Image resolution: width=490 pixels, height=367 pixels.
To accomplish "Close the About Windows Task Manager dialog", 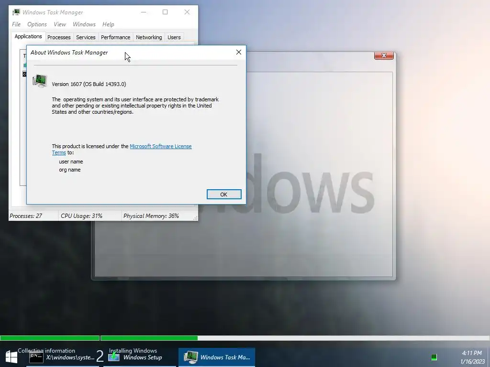I will pyautogui.click(x=238, y=52).
